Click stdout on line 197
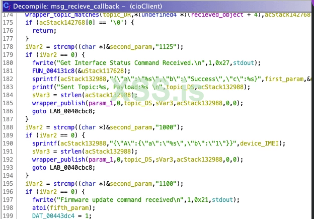Screen dimensions: 314x219 coord(222,200)
